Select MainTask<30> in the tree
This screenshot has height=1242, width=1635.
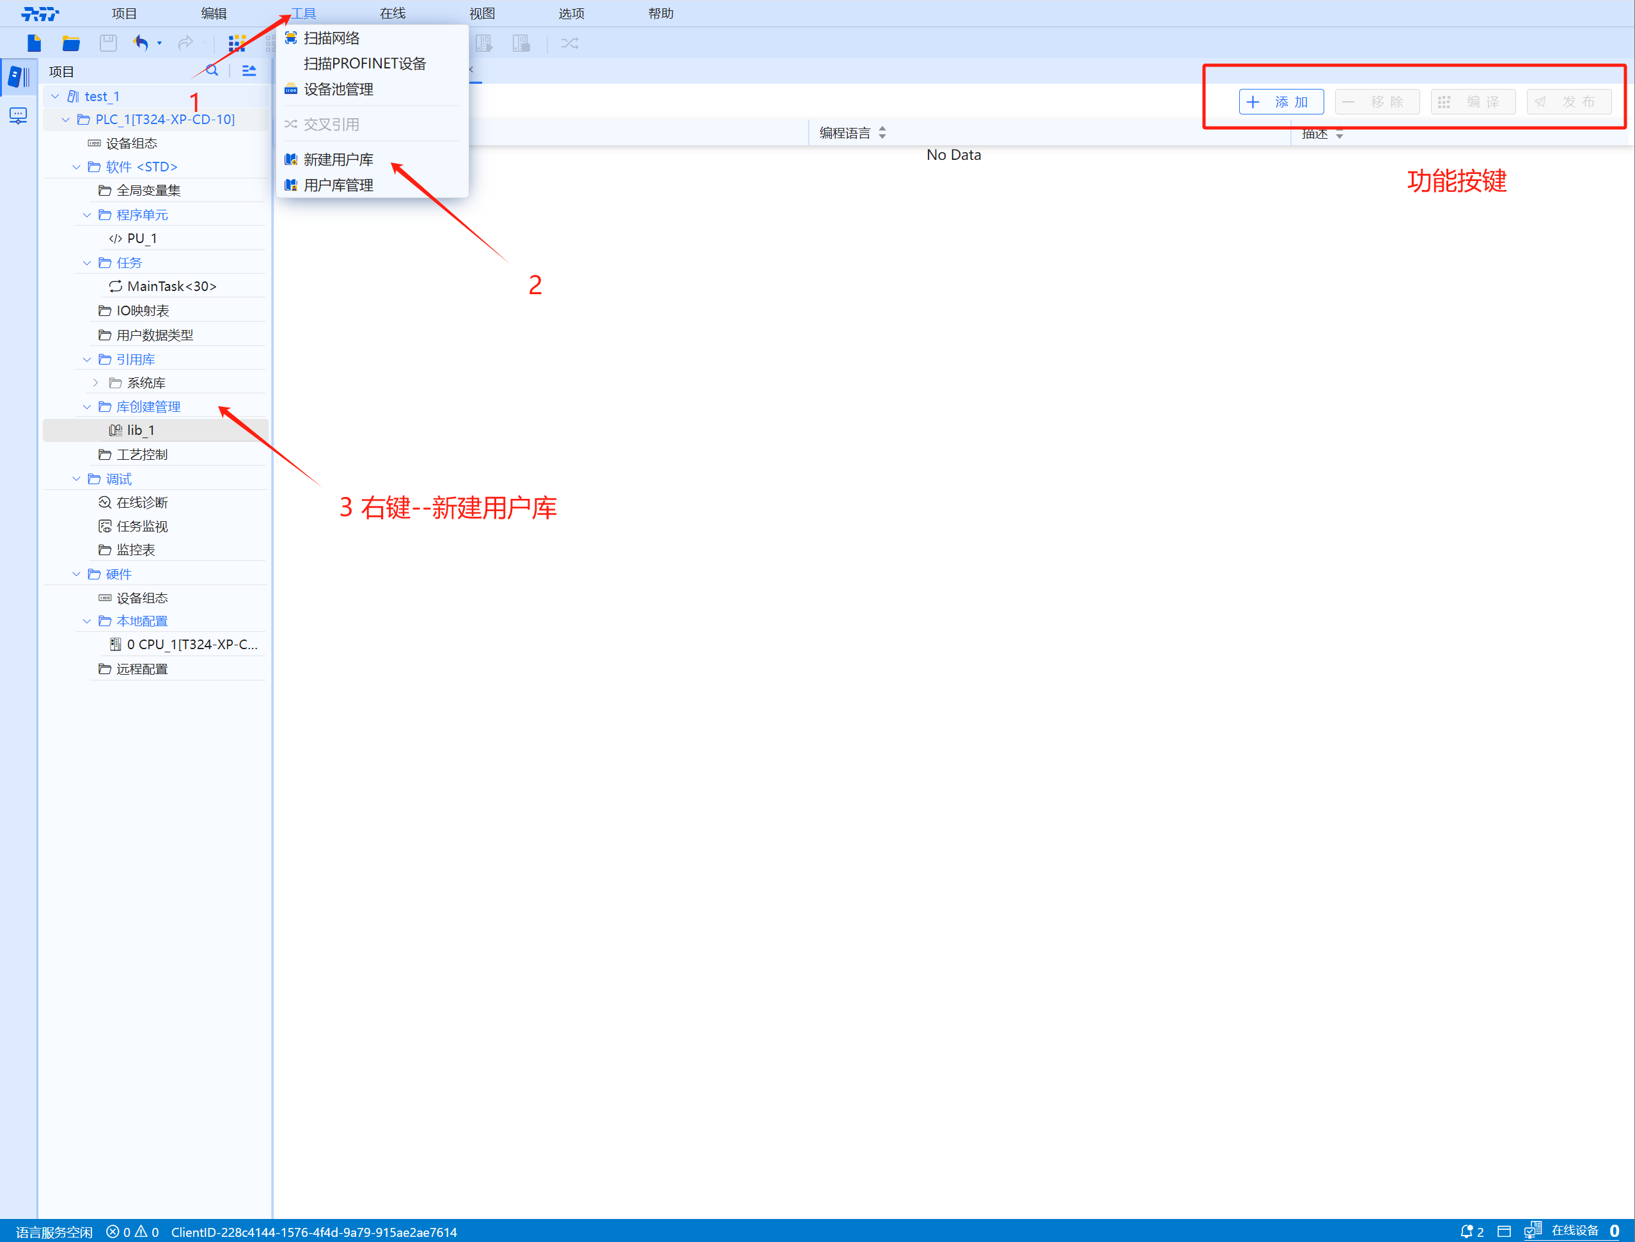(x=171, y=286)
